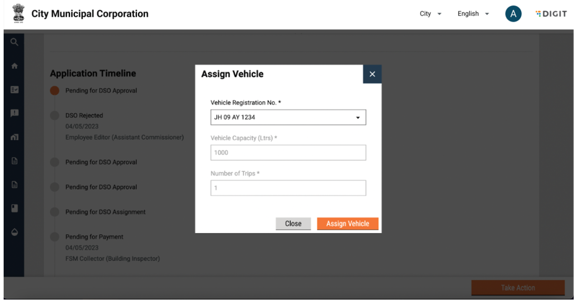Open the complaints exclamation-bubble sidebar icon
574x303 pixels.
coord(14,113)
